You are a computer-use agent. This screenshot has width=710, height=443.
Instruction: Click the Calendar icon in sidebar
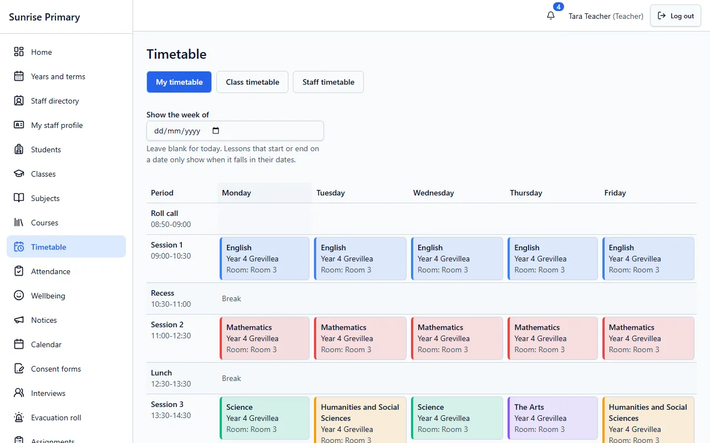[x=19, y=344]
